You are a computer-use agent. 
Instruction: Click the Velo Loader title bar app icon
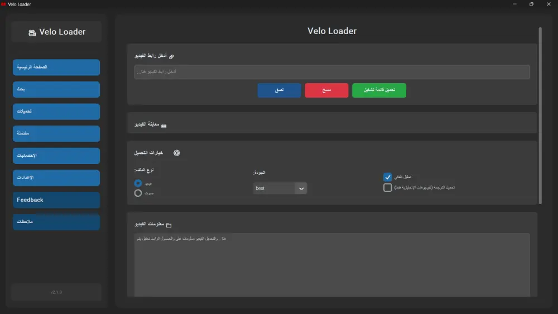pyautogui.click(x=3, y=4)
